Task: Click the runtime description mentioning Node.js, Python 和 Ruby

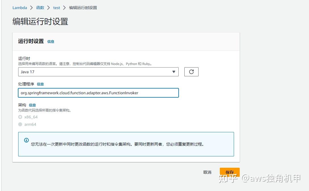Action: (85, 64)
